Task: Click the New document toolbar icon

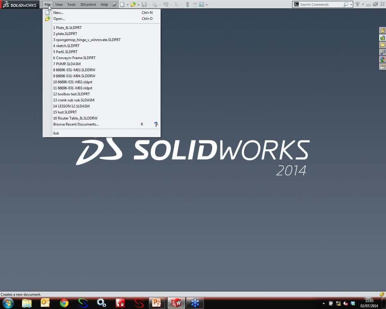Action: pyautogui.click(x=122, y=4)
